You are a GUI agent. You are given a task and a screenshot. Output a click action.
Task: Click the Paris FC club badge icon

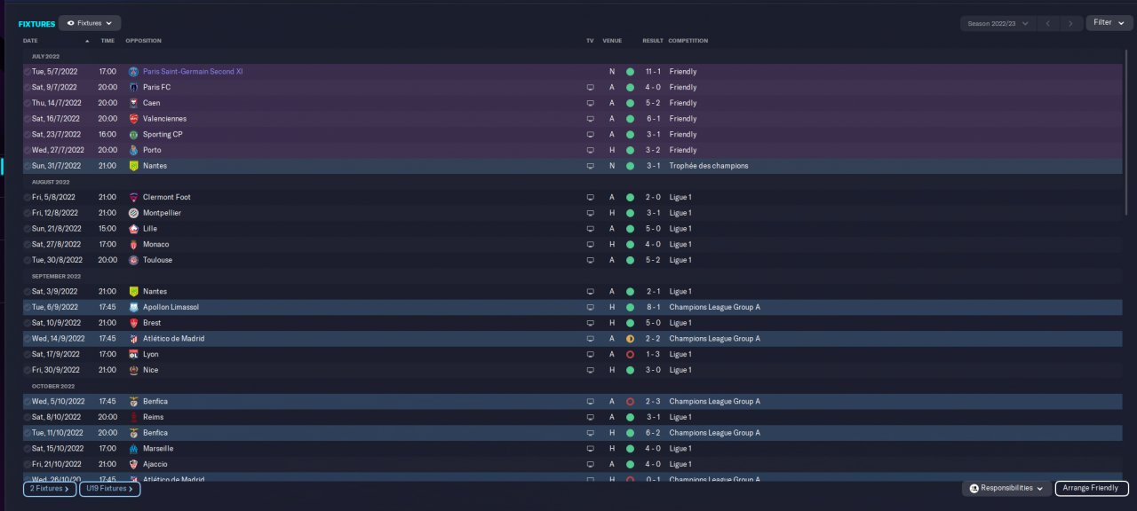[x=133, y=87]
